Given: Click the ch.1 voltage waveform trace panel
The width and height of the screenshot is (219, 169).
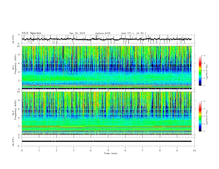Looking at the screenshot, I should point(109,39).
